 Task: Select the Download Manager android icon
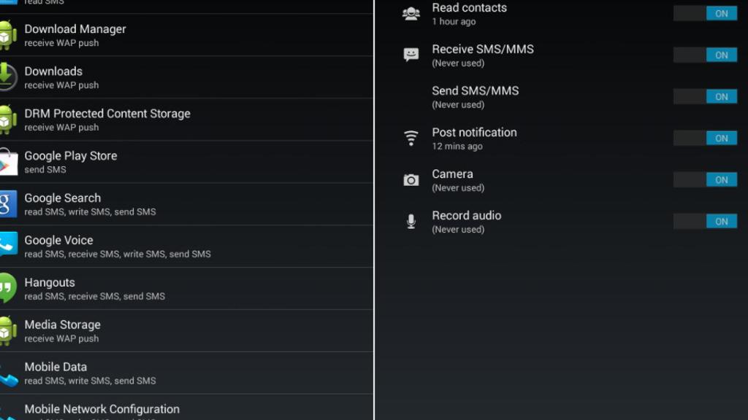[8, 34]
